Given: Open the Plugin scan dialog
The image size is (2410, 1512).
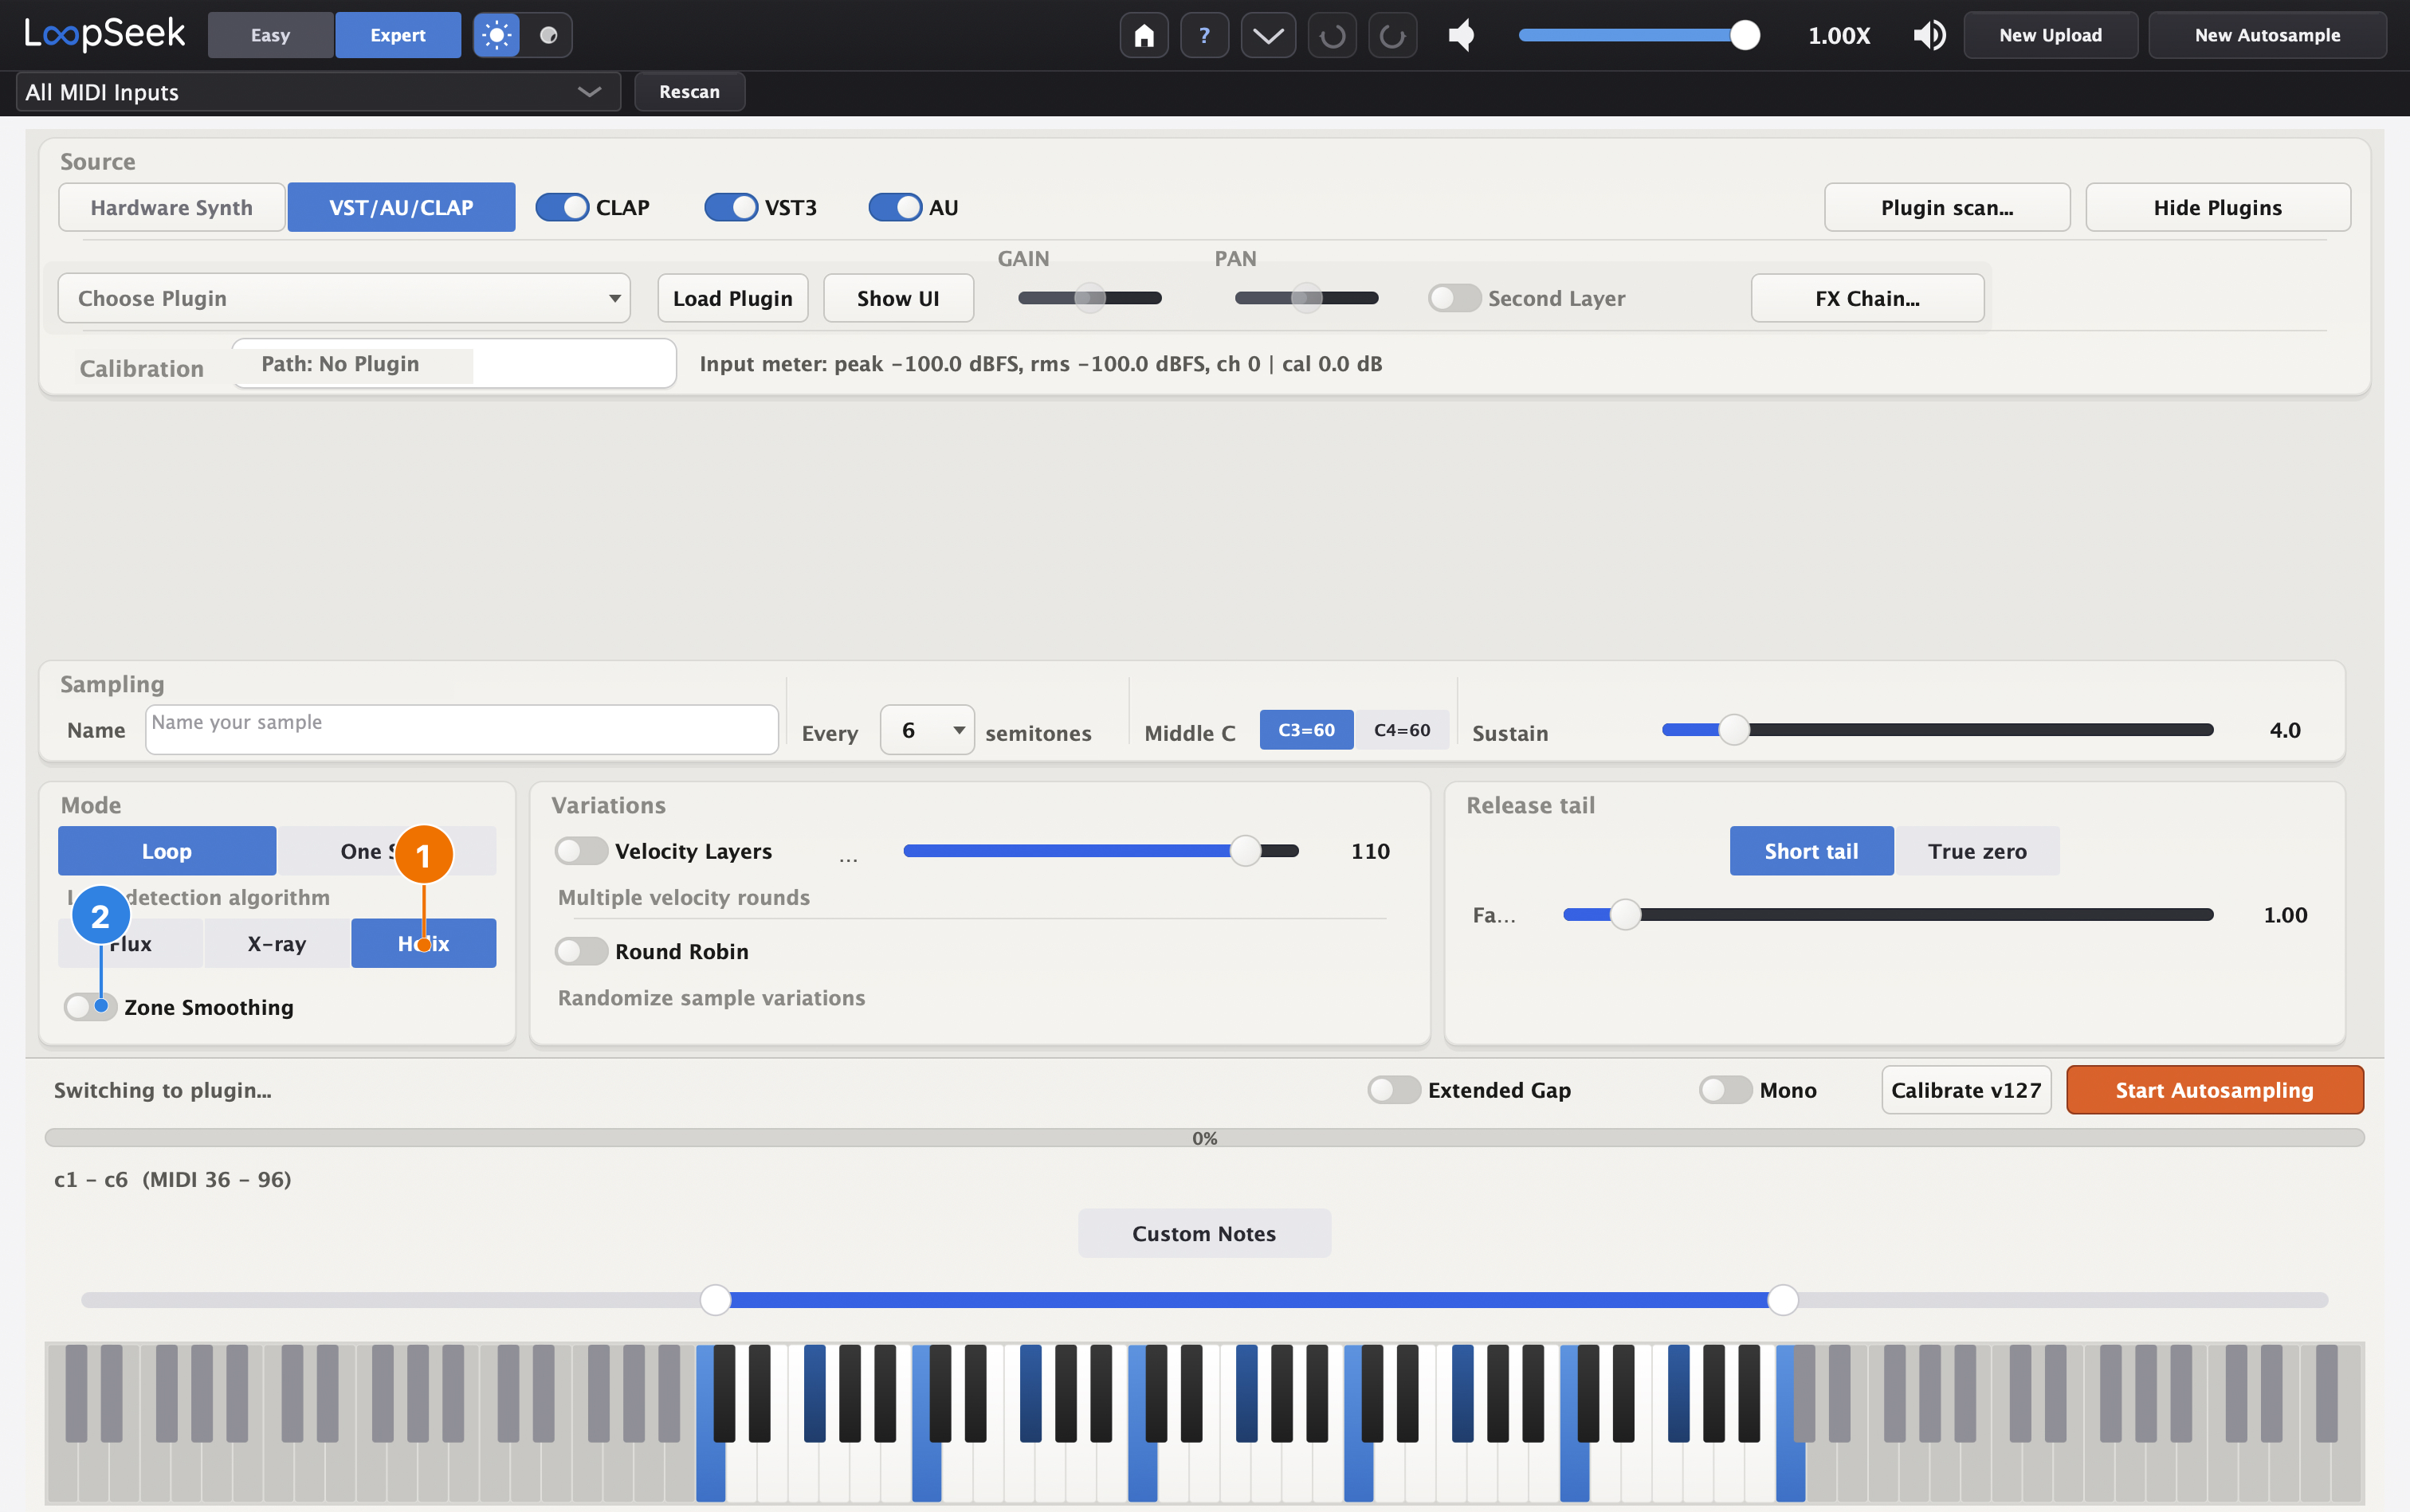Looking at the screenshot, I should pos(1947,207).
